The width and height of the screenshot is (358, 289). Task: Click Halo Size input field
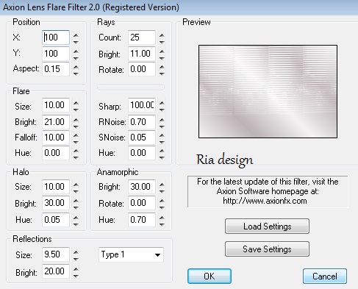point(56,187)
